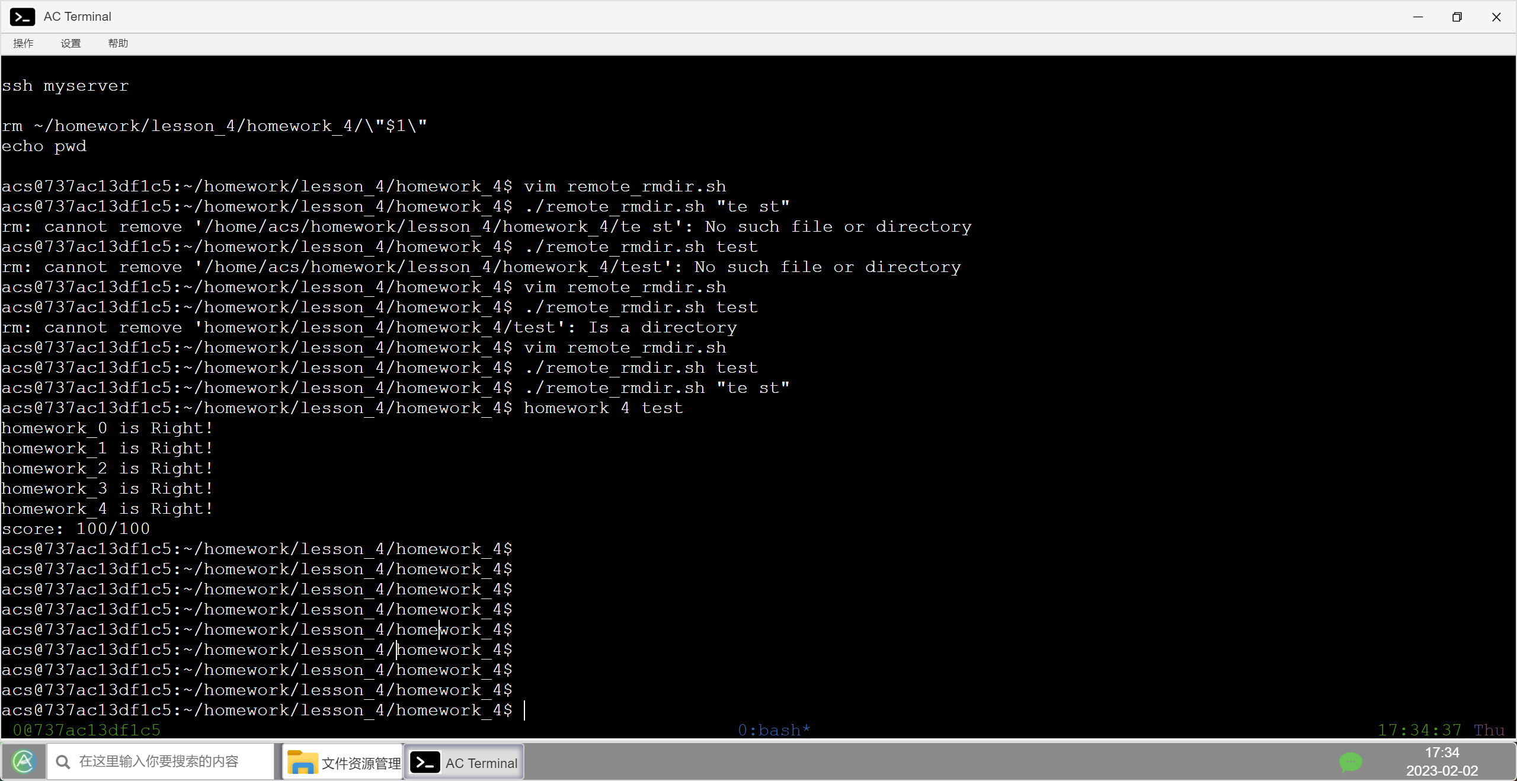Click the AC Terminal taskbar icon
The width and height of the screenshot is (1517, 781).
tap(425, 763)
